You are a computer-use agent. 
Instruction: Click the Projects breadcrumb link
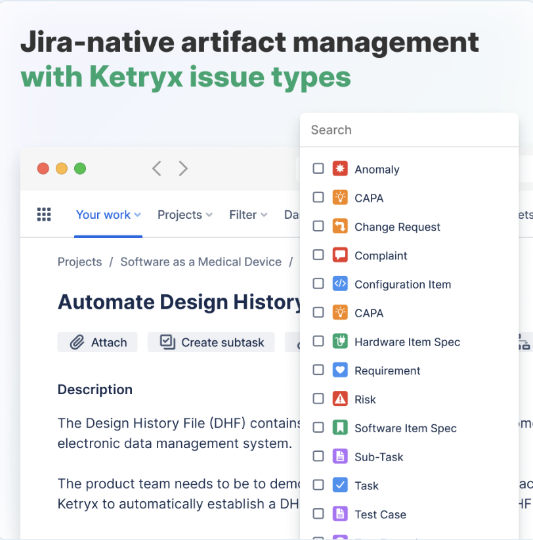(79, 261)
